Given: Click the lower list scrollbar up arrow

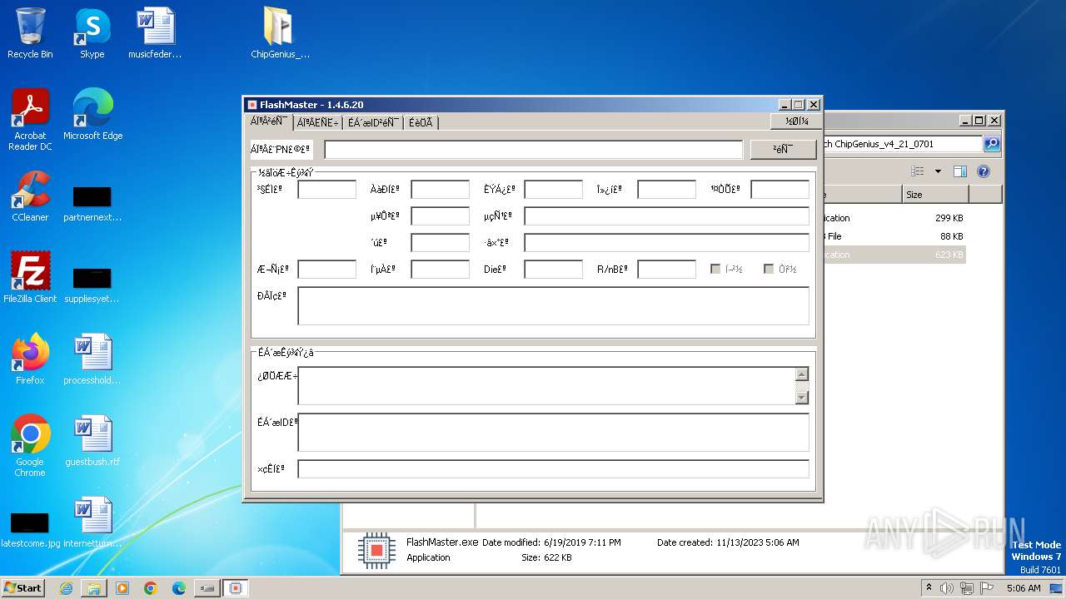Looking at the screenshot, I should tap(801, 374).
